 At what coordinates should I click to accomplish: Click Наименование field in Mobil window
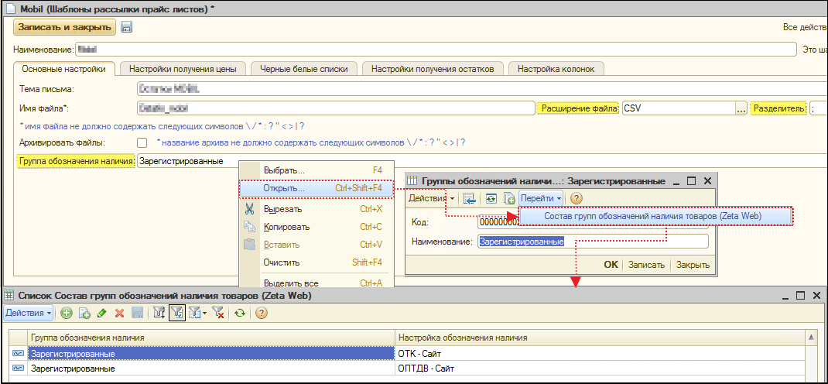pos(435,50)
